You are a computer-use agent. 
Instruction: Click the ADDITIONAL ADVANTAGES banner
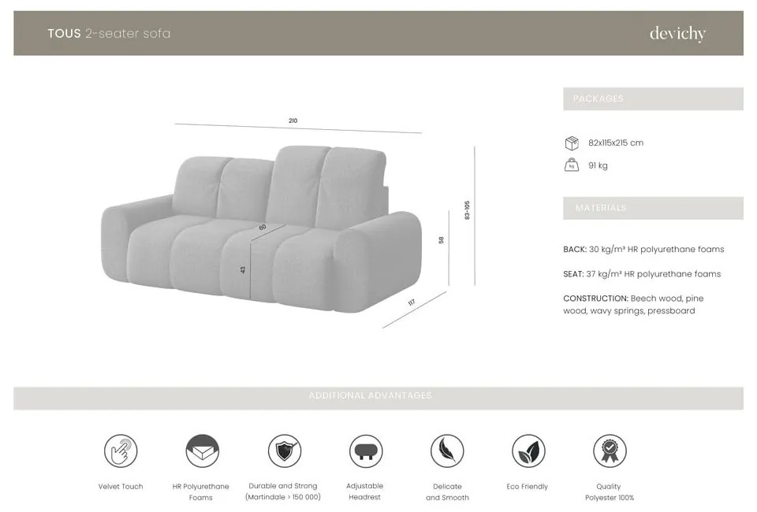coord(378,399)
